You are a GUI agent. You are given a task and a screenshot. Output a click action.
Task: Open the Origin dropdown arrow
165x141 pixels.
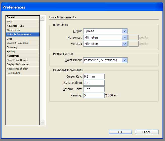coord(125,31)
